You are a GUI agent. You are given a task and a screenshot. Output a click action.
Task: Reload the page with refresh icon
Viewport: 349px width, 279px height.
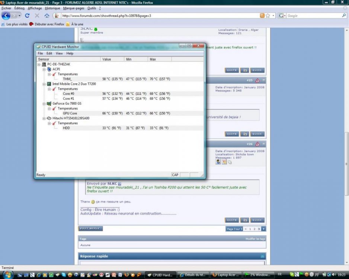coord(27,16)
